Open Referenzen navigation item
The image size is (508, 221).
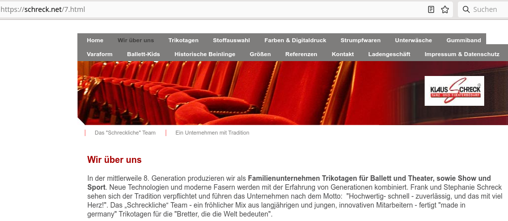pos(301,54)
